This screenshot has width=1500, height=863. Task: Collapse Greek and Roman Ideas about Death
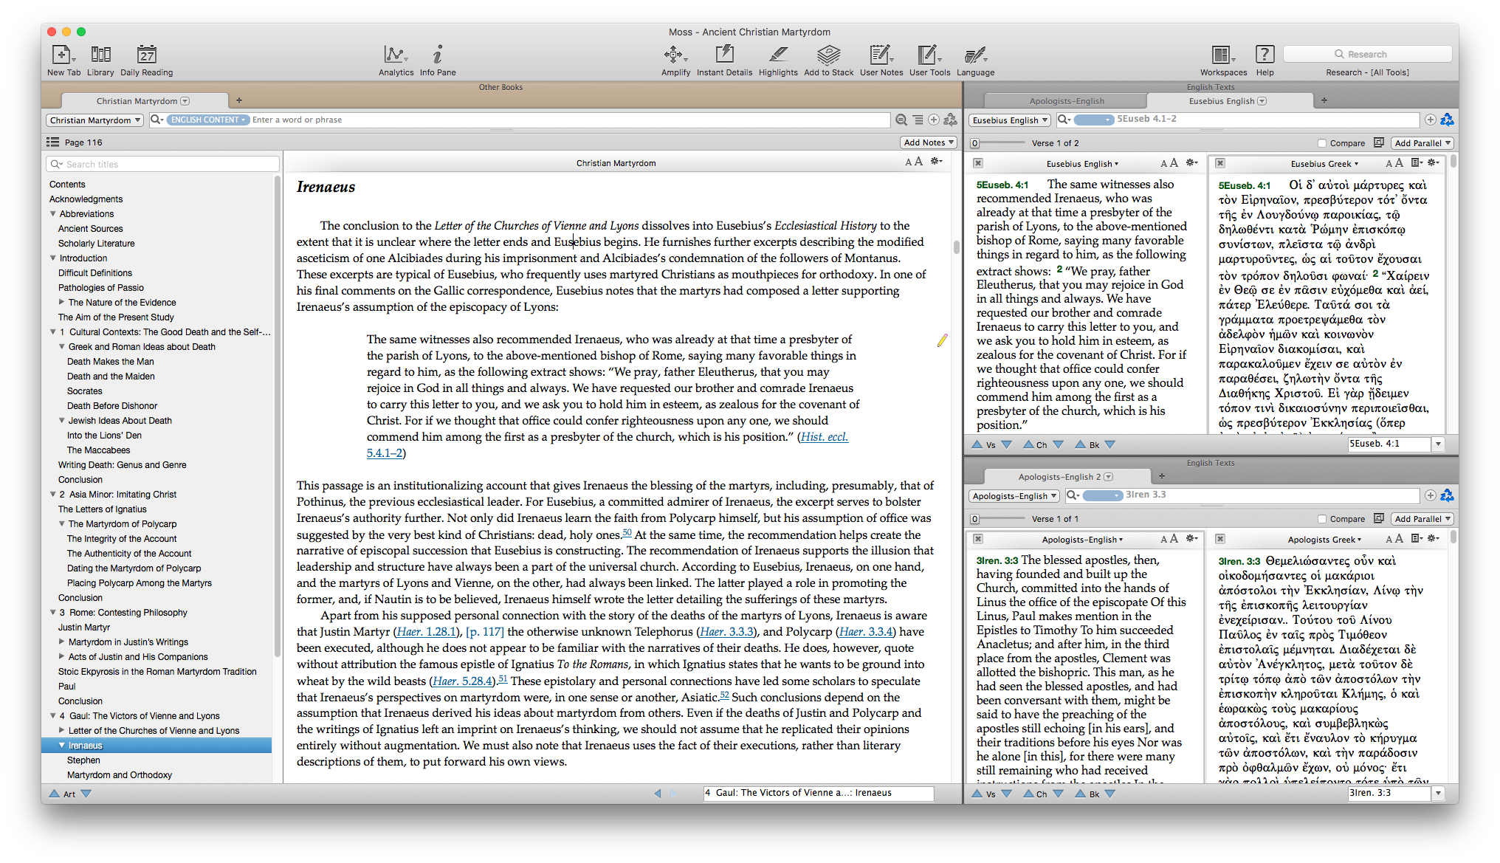pos(62,347)
